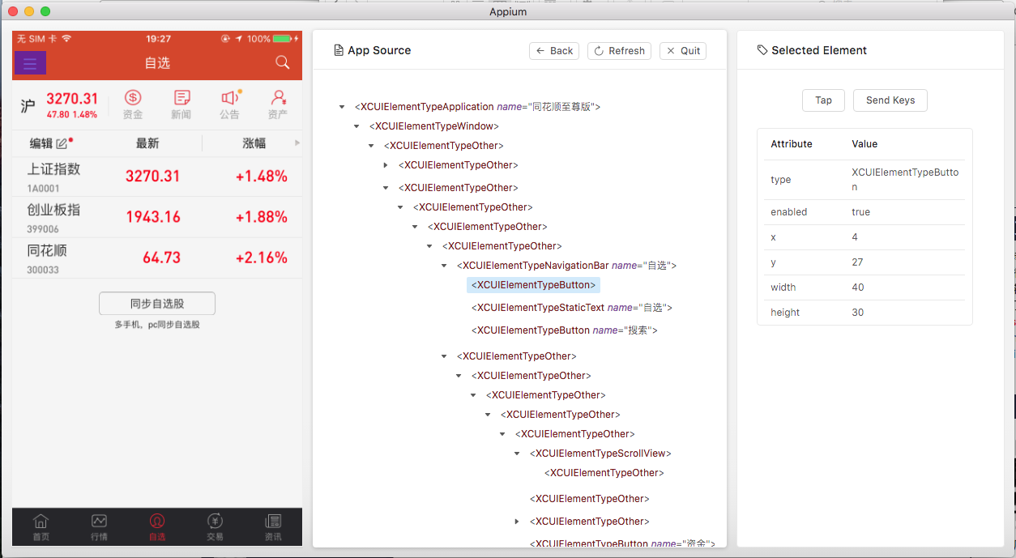Tap the 编辑 edit pencil icon

62,143
